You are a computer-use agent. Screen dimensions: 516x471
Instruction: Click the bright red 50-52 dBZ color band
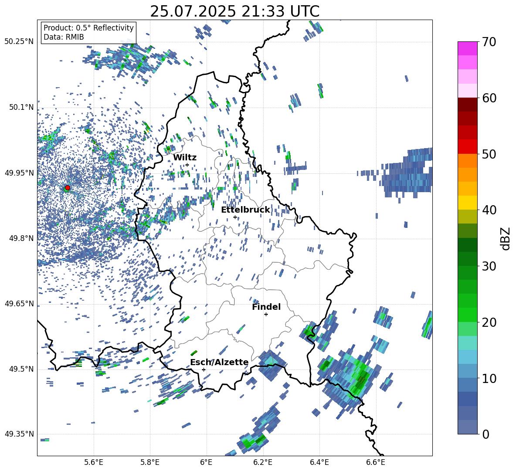coord(467,146)
